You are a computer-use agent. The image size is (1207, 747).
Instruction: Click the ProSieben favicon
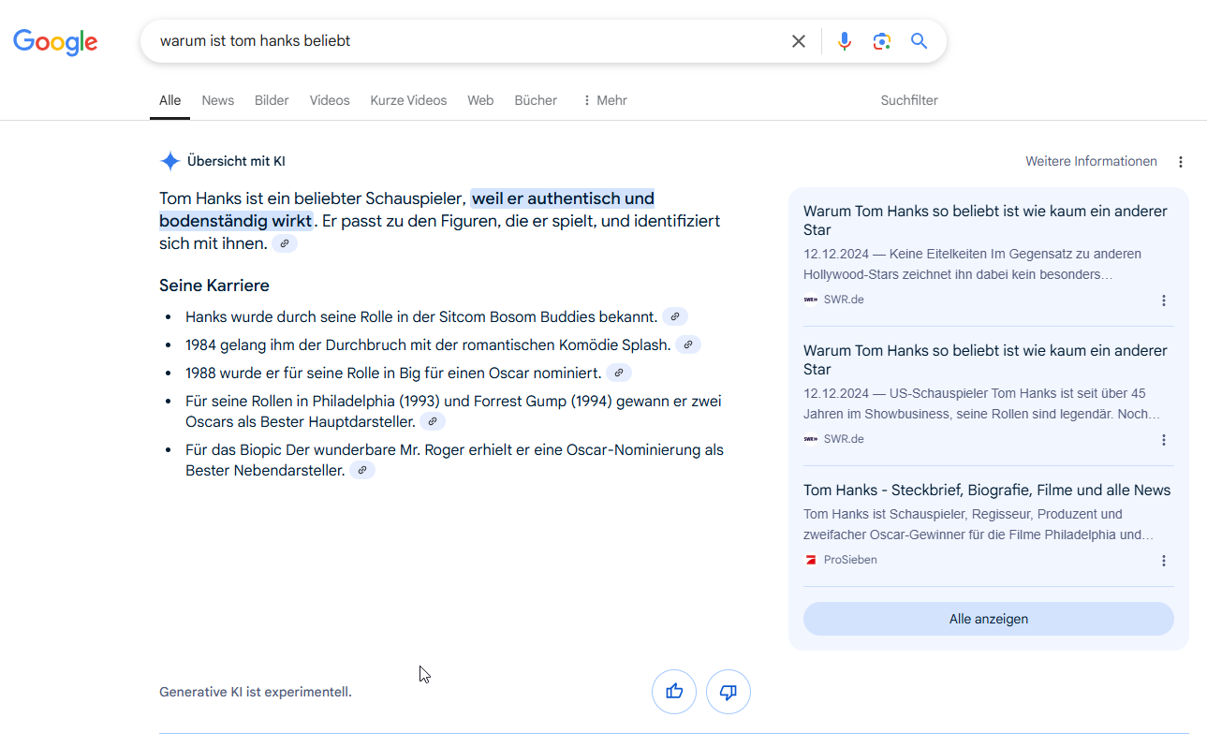click(811, 560)
